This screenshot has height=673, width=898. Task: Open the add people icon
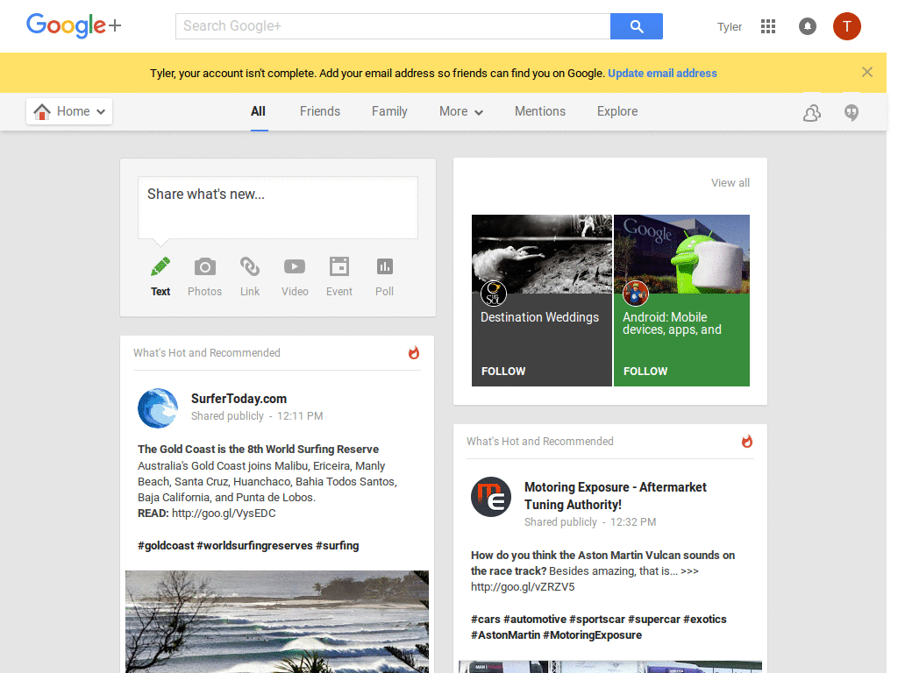click(811, 113)
